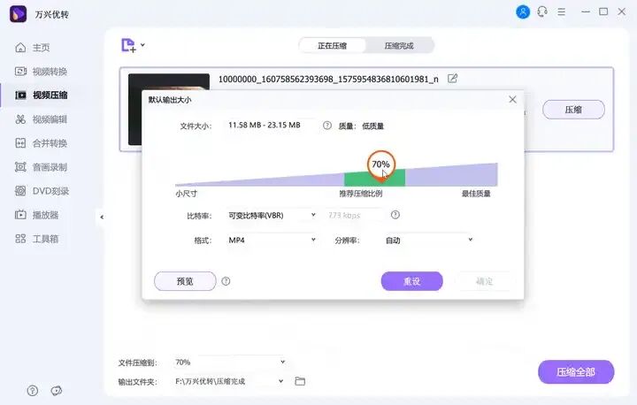637x405 pixels.
Task: Click file size help question icon
Action: [x=327, y=126]
